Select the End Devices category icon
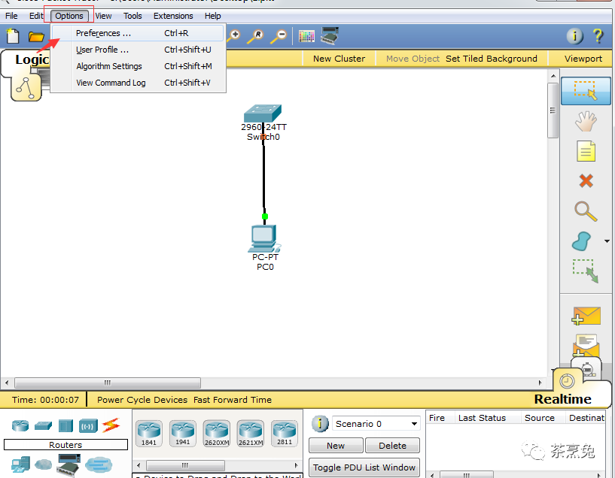This screenshot has height=478, width=615. 21,465
